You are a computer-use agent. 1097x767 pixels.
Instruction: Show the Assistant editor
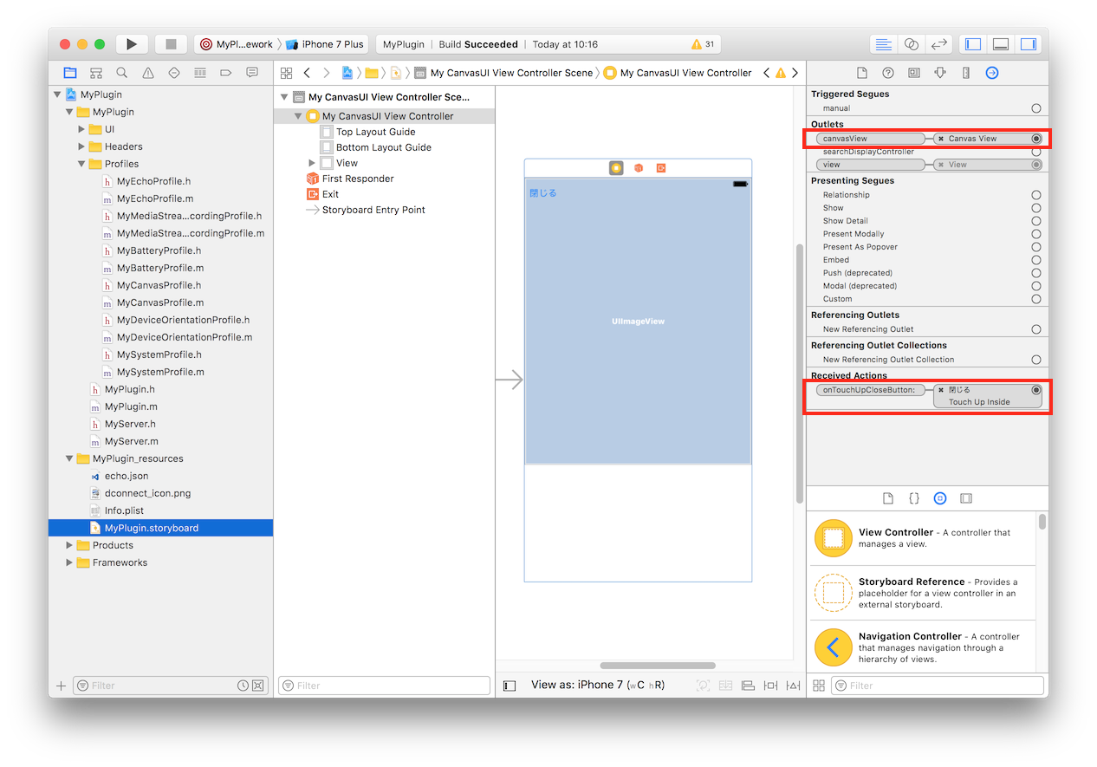pyautogui.click(x=911, y=44)
